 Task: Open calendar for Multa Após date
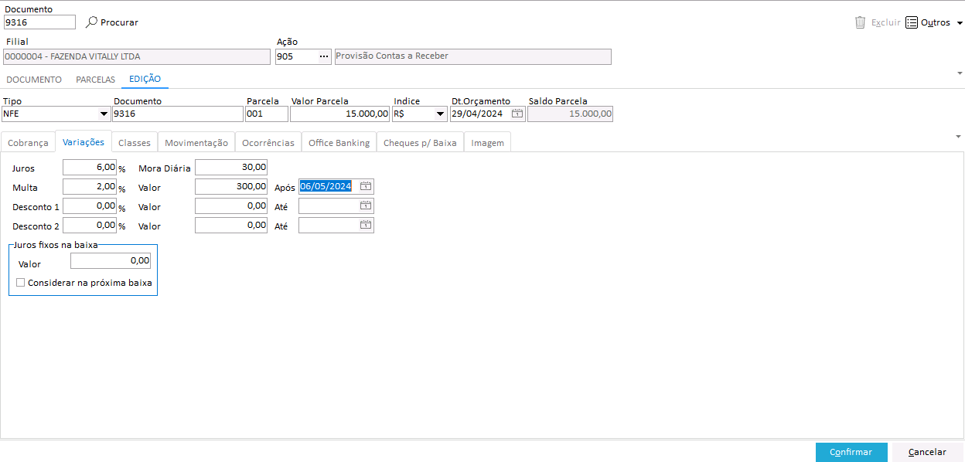tap(366, 186)
